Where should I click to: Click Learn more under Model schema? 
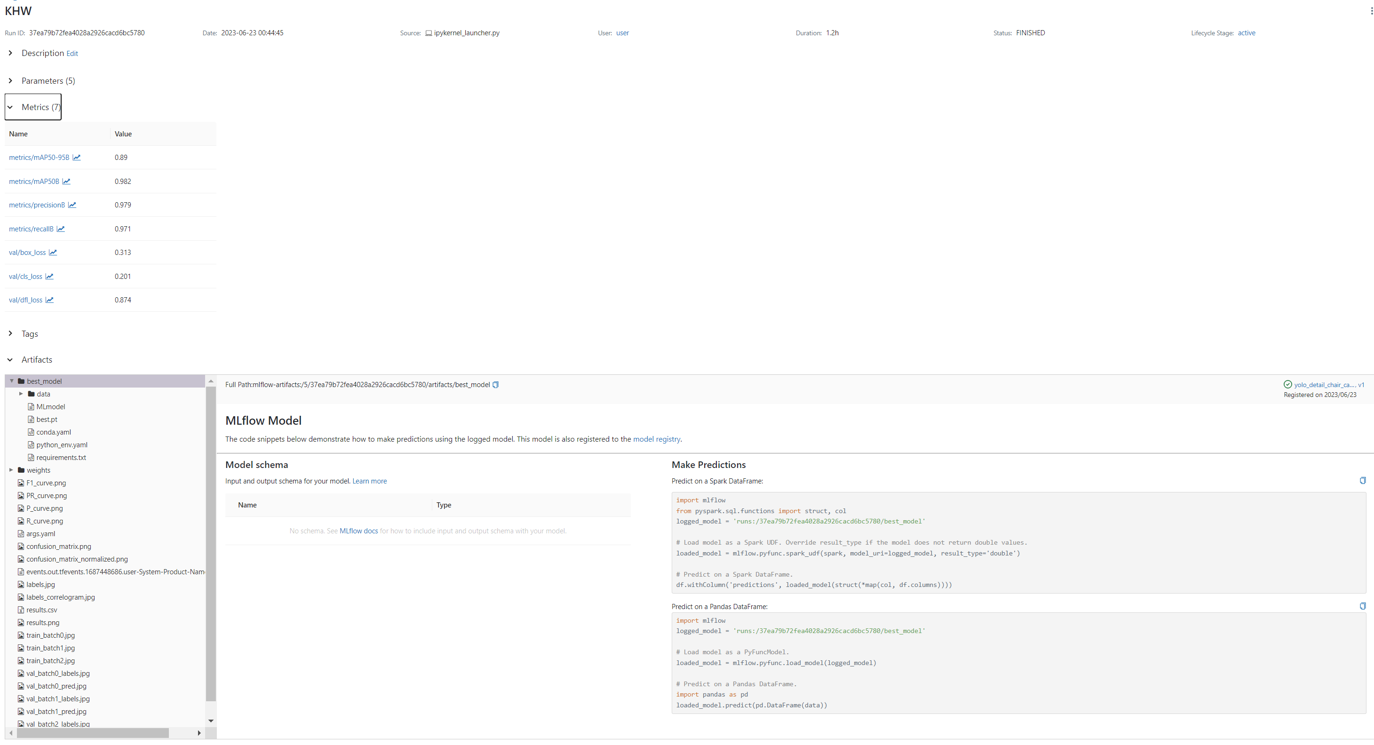coord(369,481)
